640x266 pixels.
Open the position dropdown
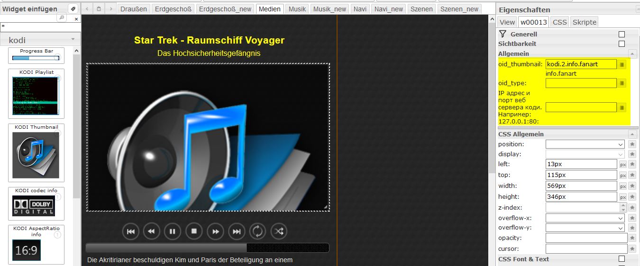585,144
